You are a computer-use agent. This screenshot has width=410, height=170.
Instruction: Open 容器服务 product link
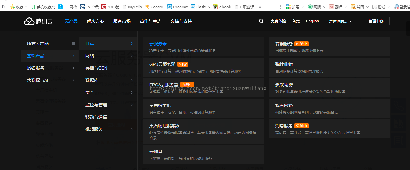[329, 47]
